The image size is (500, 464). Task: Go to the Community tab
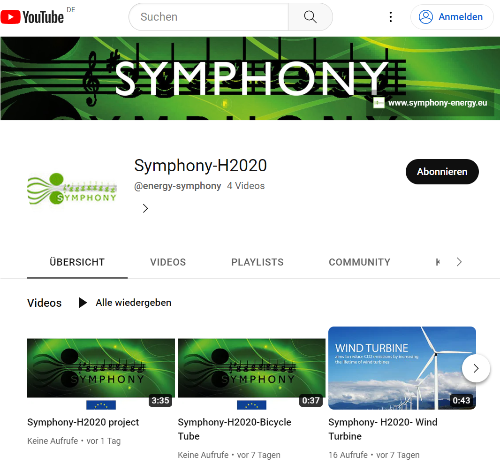pyautogui.click(x=359, y=262)
